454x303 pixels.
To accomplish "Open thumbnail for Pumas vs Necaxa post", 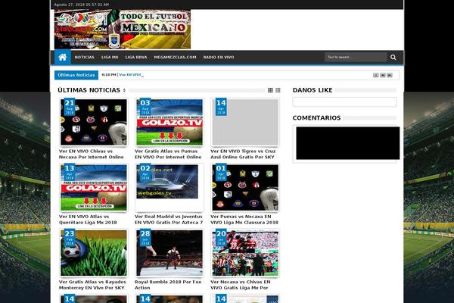I will point(245,188).
